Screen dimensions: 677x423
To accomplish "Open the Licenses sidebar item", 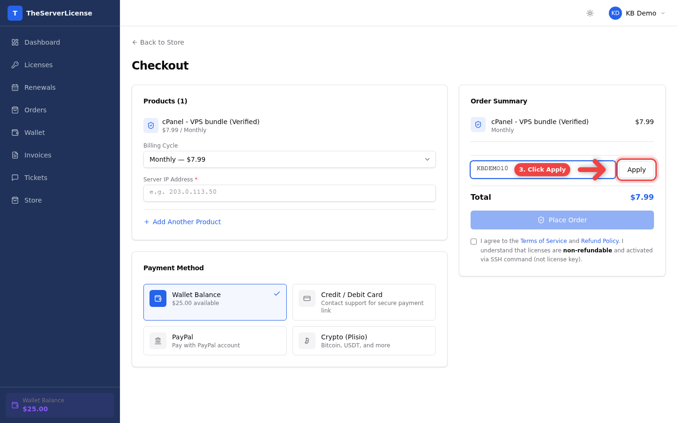I will 60,65.
